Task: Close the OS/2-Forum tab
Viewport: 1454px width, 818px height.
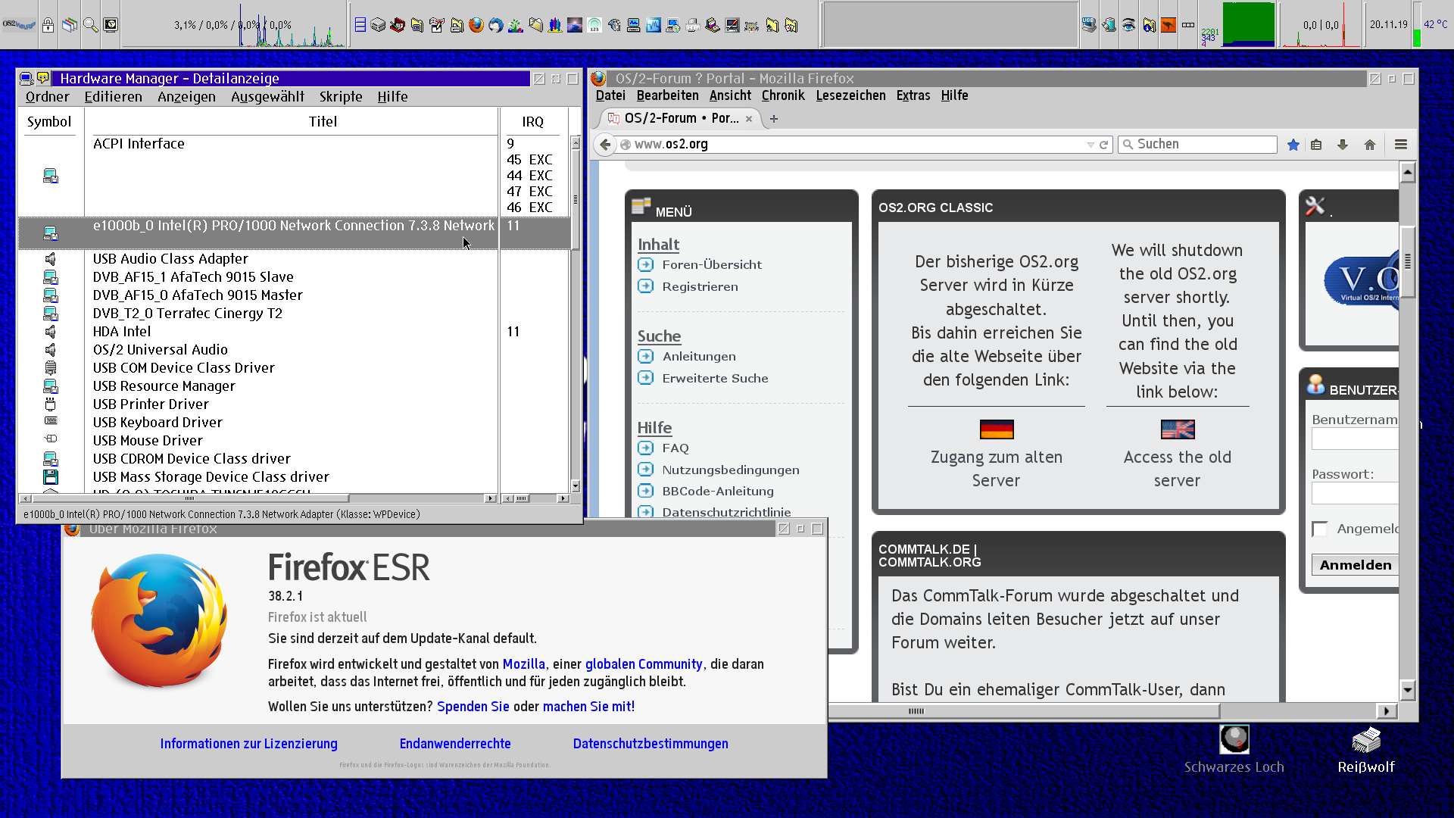Action: tap(749, 118)
